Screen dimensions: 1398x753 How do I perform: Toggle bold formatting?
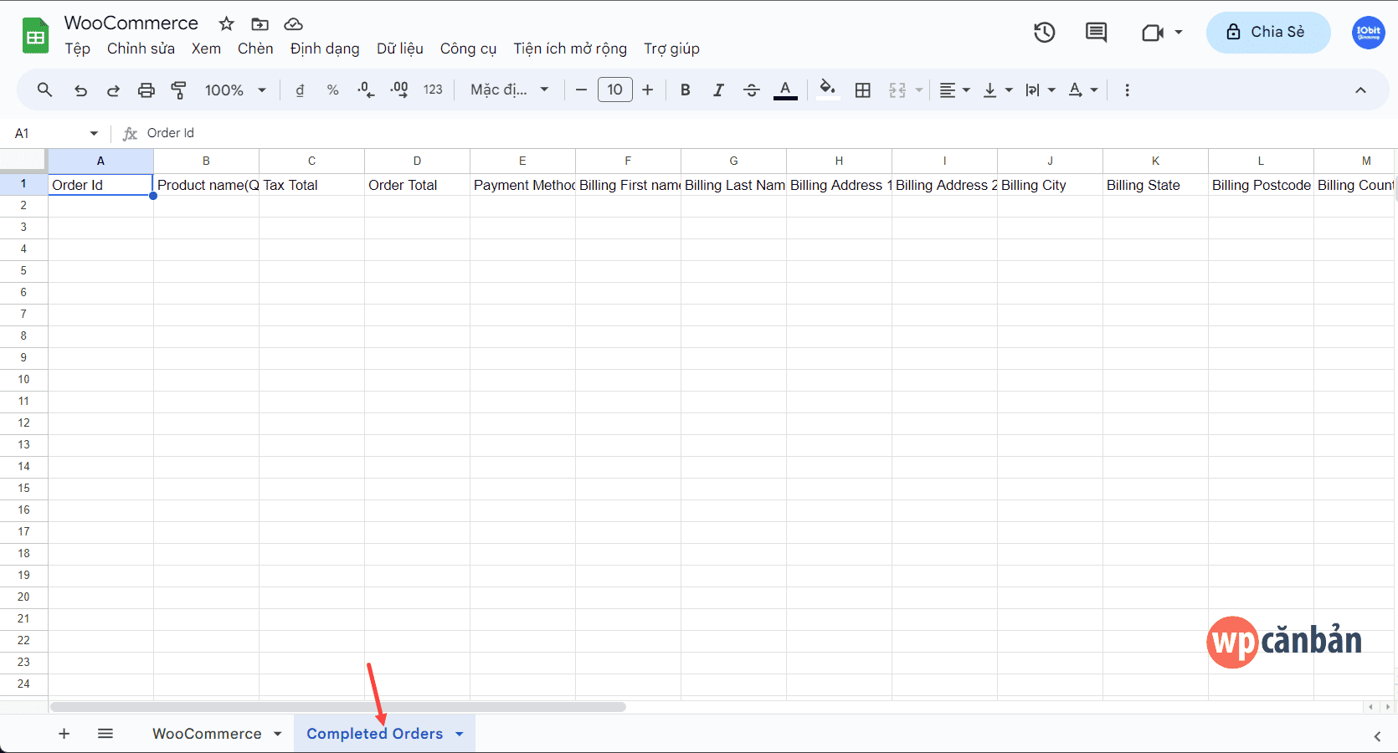point(685,90)
